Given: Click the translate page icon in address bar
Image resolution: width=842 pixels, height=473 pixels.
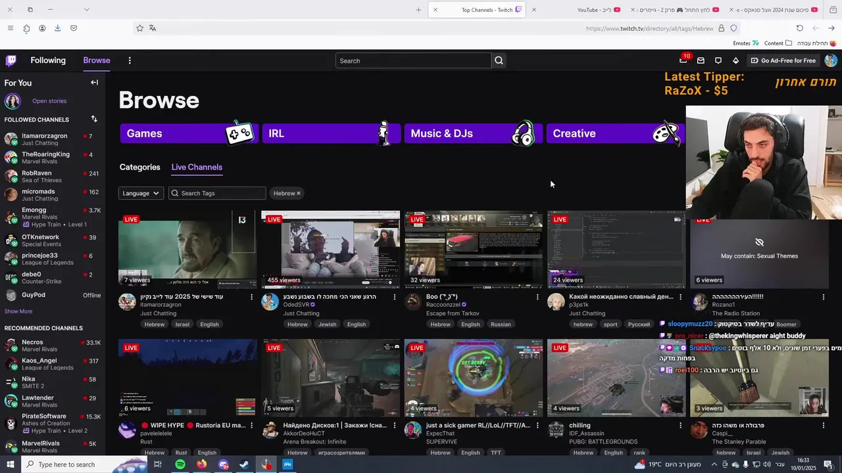Looking at the screenshot, I should pyautogui.click(x=153, y=28).
